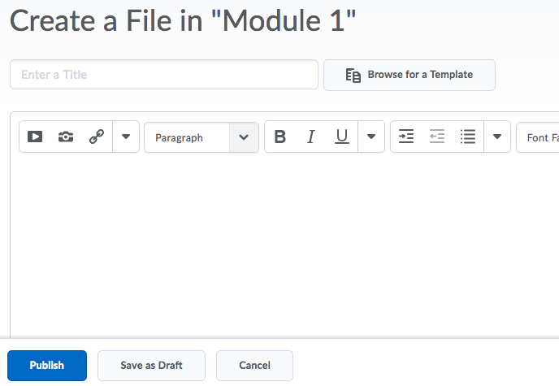Viewport: 559px width, 386px height.
Task: Expand more text formatting options arrow
Action: click(370, 137)
